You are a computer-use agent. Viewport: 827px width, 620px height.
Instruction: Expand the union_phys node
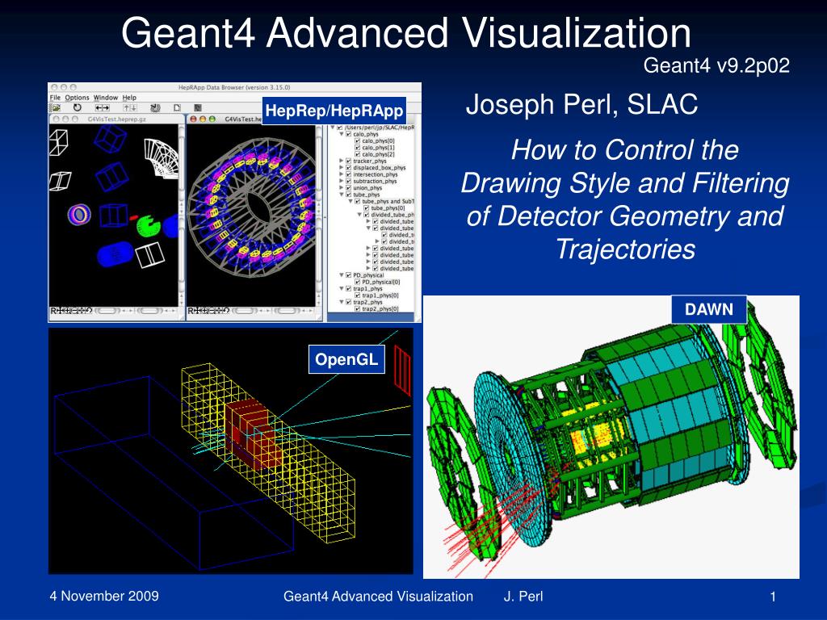tap(342, 188)
